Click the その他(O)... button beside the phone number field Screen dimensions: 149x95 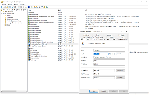pyautogui.click(x=121, y=70)
